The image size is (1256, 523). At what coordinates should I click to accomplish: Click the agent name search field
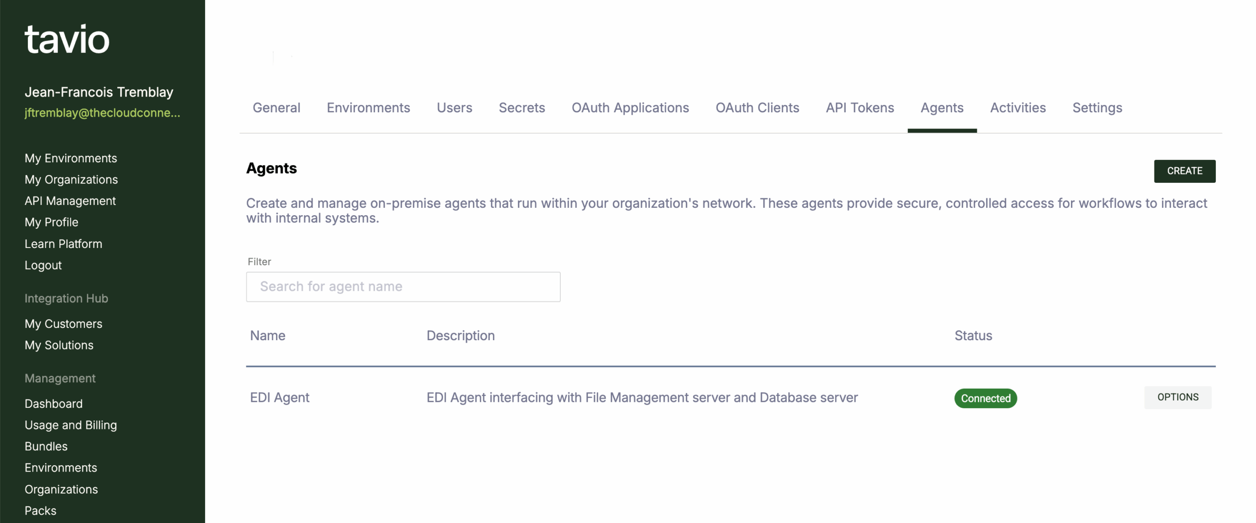point(403,287)
